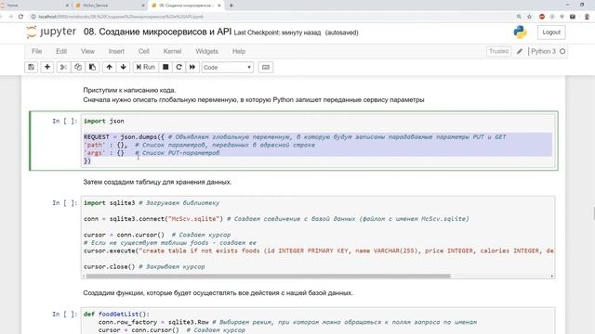Click the Trusted notebook indicator
Viewport: 595px width, 334px height.
point(498,51)
